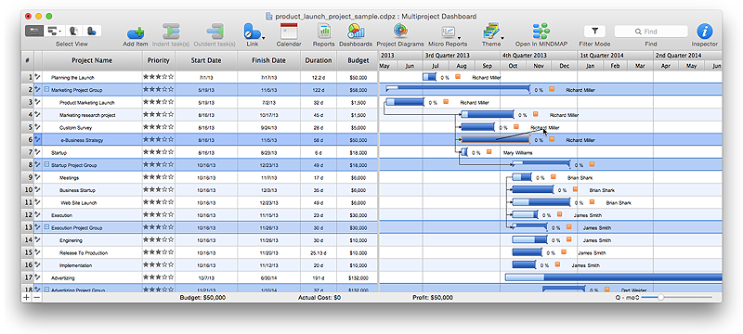Select the first Select View mode icon
Viewport: 743px width, 334px height.
(x=33, y=32)
